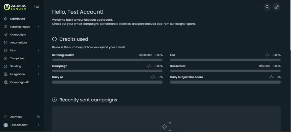Click the Campaign progress bar

coord(107,71)
